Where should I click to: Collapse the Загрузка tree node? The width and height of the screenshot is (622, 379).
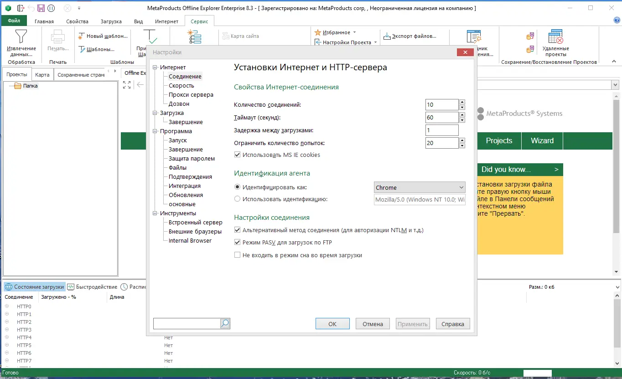click(156, 113)
